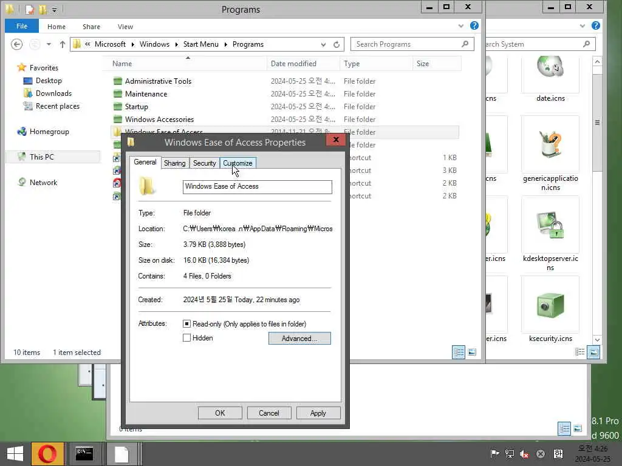Select the Startup folder icon
Viewport: 622px width, 466px height.
117,107
